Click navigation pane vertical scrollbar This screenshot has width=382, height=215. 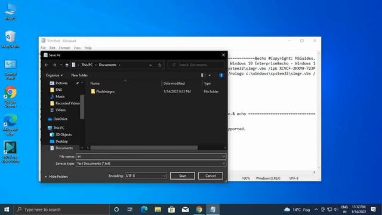[82, 107]
